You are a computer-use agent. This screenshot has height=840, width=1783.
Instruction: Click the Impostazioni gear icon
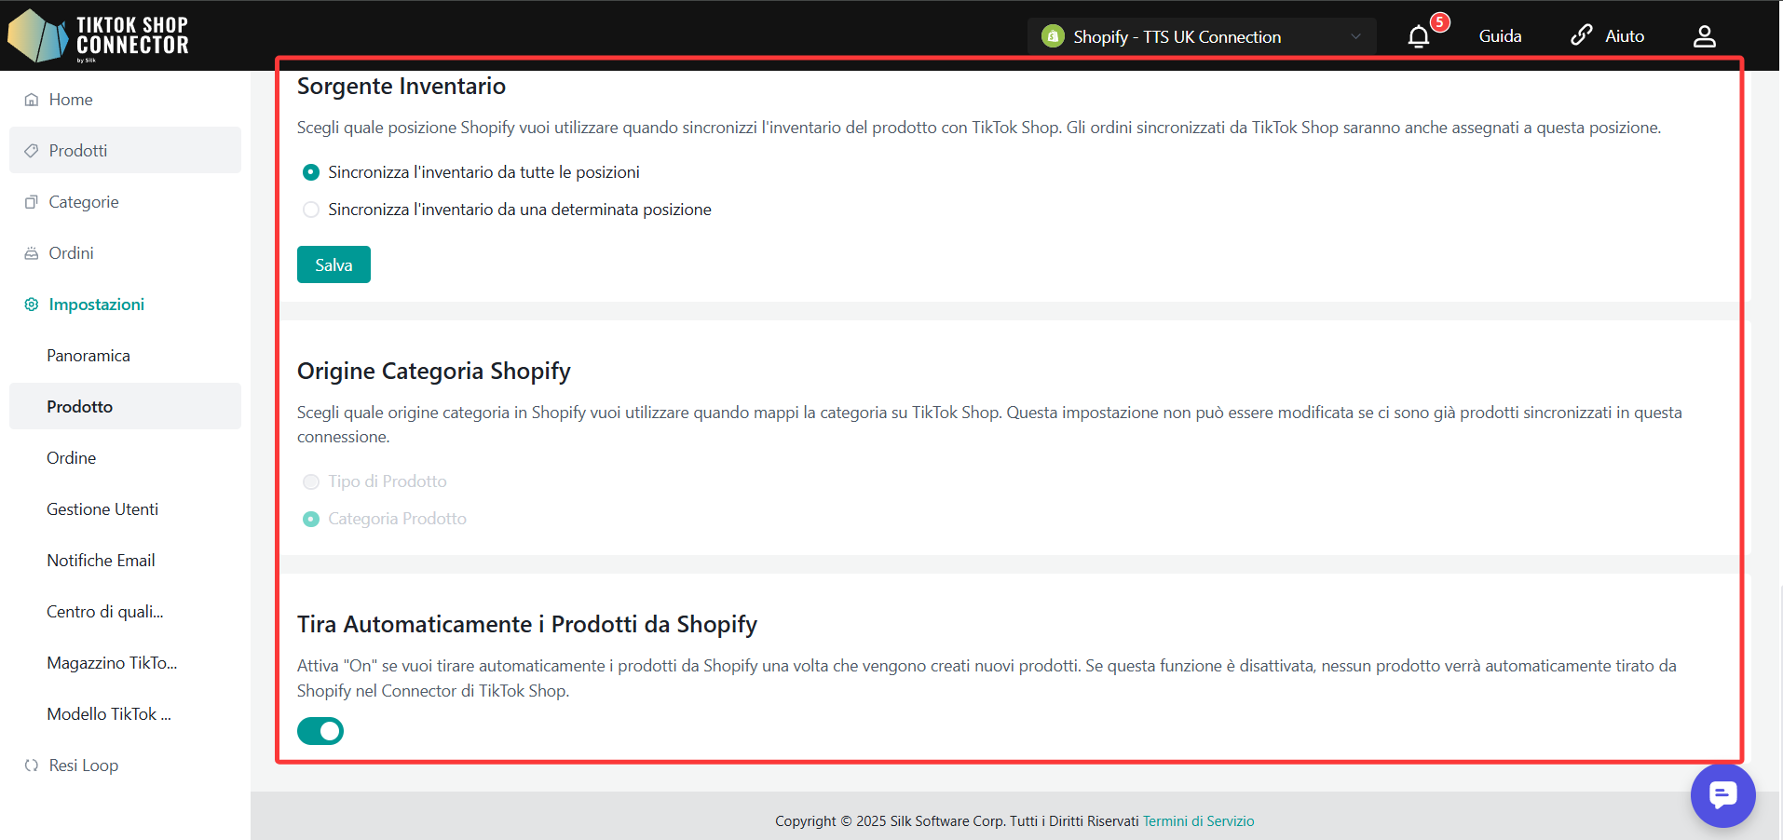(x=32, y=305)
